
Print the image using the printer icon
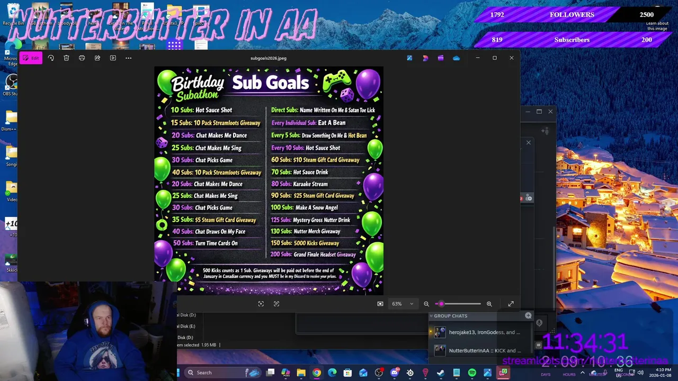[x=82, y=58]
